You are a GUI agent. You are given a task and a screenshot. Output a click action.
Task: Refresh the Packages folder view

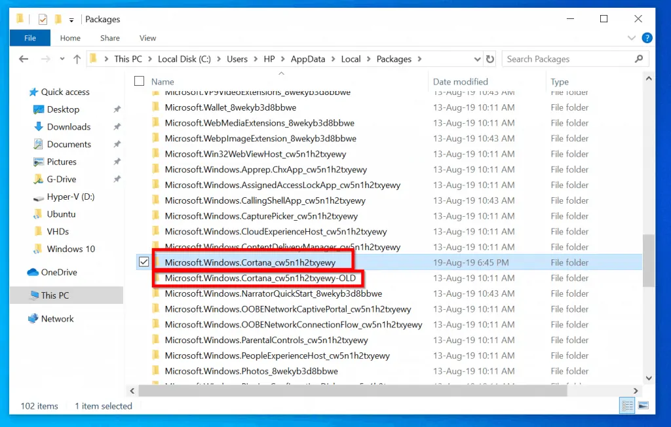[489, 59]
